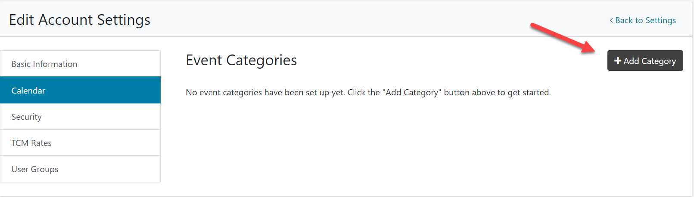Click the plus icon on Add Category
This screenshot has height=197, width=694.
618,61
